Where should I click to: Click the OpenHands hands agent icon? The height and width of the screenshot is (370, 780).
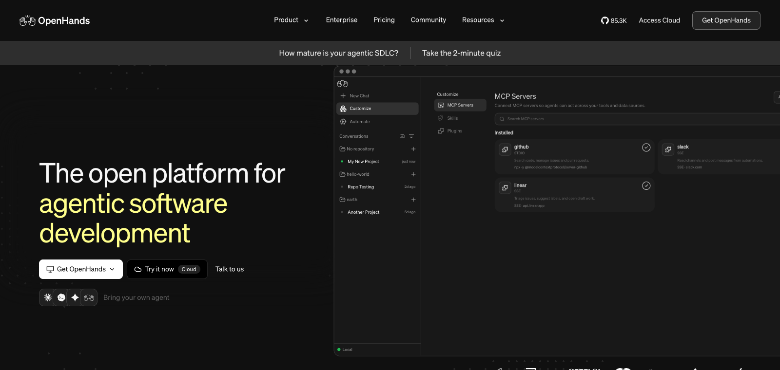89,297
